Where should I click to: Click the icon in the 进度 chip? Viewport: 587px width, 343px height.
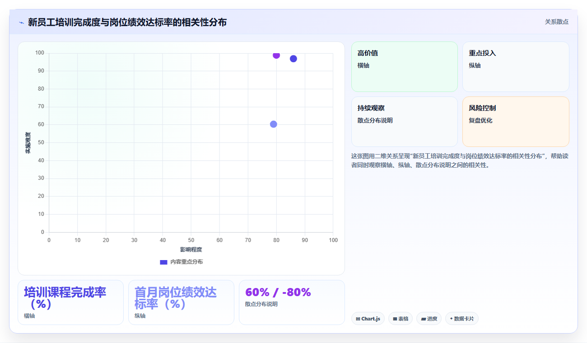(x=423, y=319)
